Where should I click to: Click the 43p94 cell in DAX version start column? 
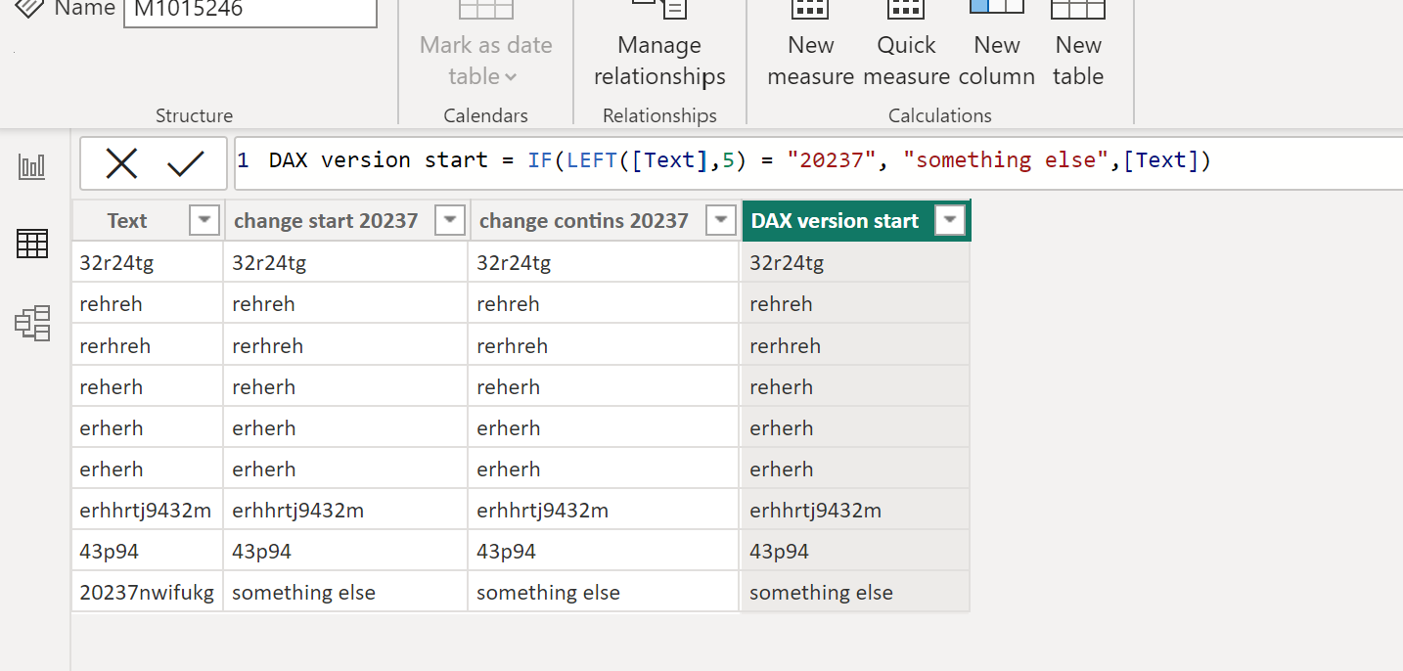point(855,551)
